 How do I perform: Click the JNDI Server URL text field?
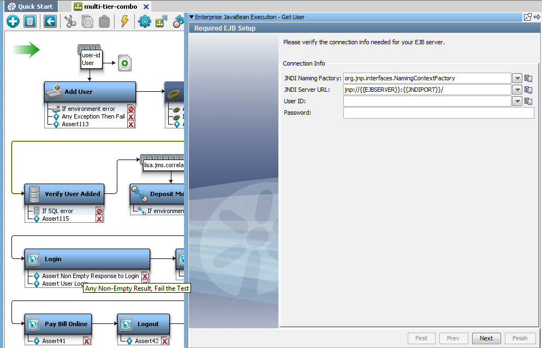[x=427, y=90]
